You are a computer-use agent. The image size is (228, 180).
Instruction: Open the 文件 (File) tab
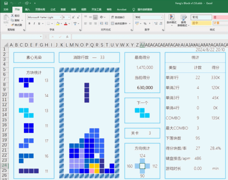tap(6, 10)
